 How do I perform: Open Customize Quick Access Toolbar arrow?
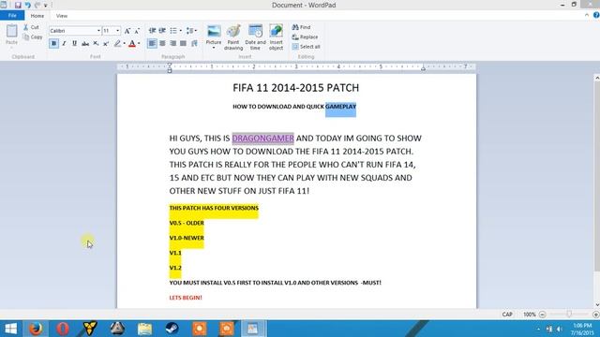pos(46,6)
